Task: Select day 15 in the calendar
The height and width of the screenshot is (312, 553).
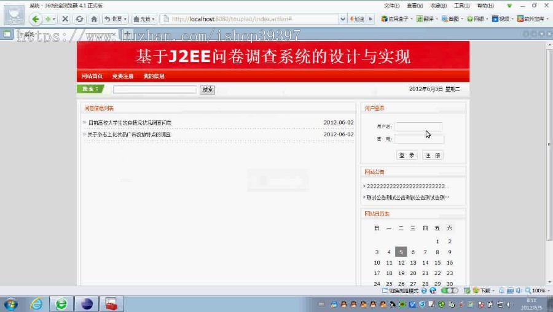Action: pos(437,263)
